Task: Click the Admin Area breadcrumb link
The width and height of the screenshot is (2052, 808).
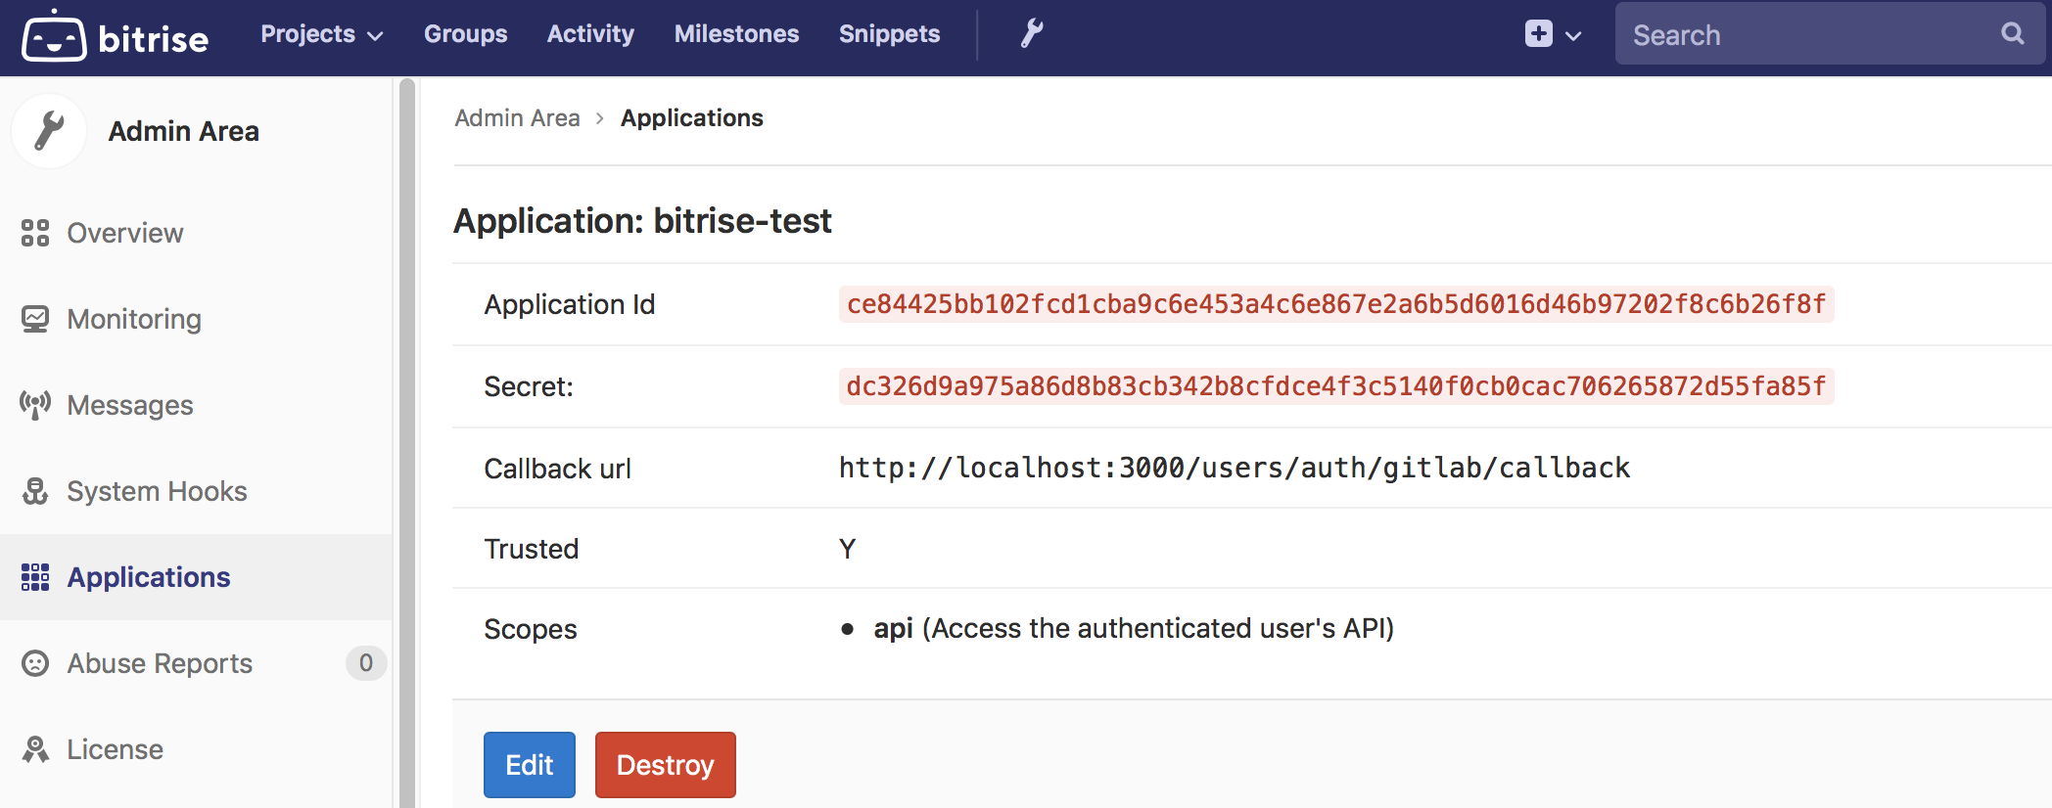Action: (518, 118)
